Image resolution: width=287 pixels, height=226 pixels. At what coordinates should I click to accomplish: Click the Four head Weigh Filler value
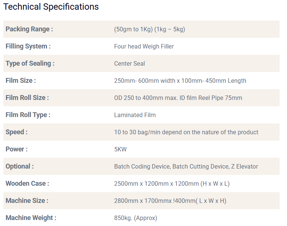click(x=144, y=46)
